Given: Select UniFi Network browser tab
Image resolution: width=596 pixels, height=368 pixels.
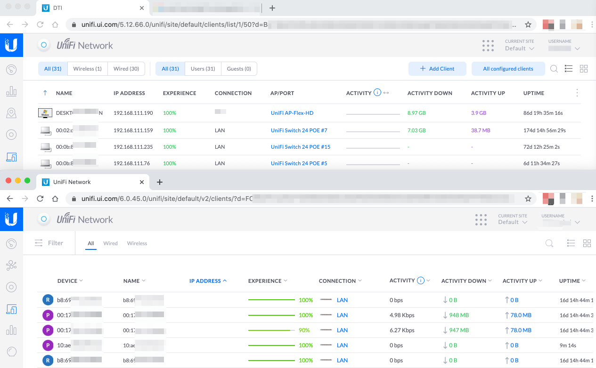Looking at the screenshot, I should click(x=93, y=182).
